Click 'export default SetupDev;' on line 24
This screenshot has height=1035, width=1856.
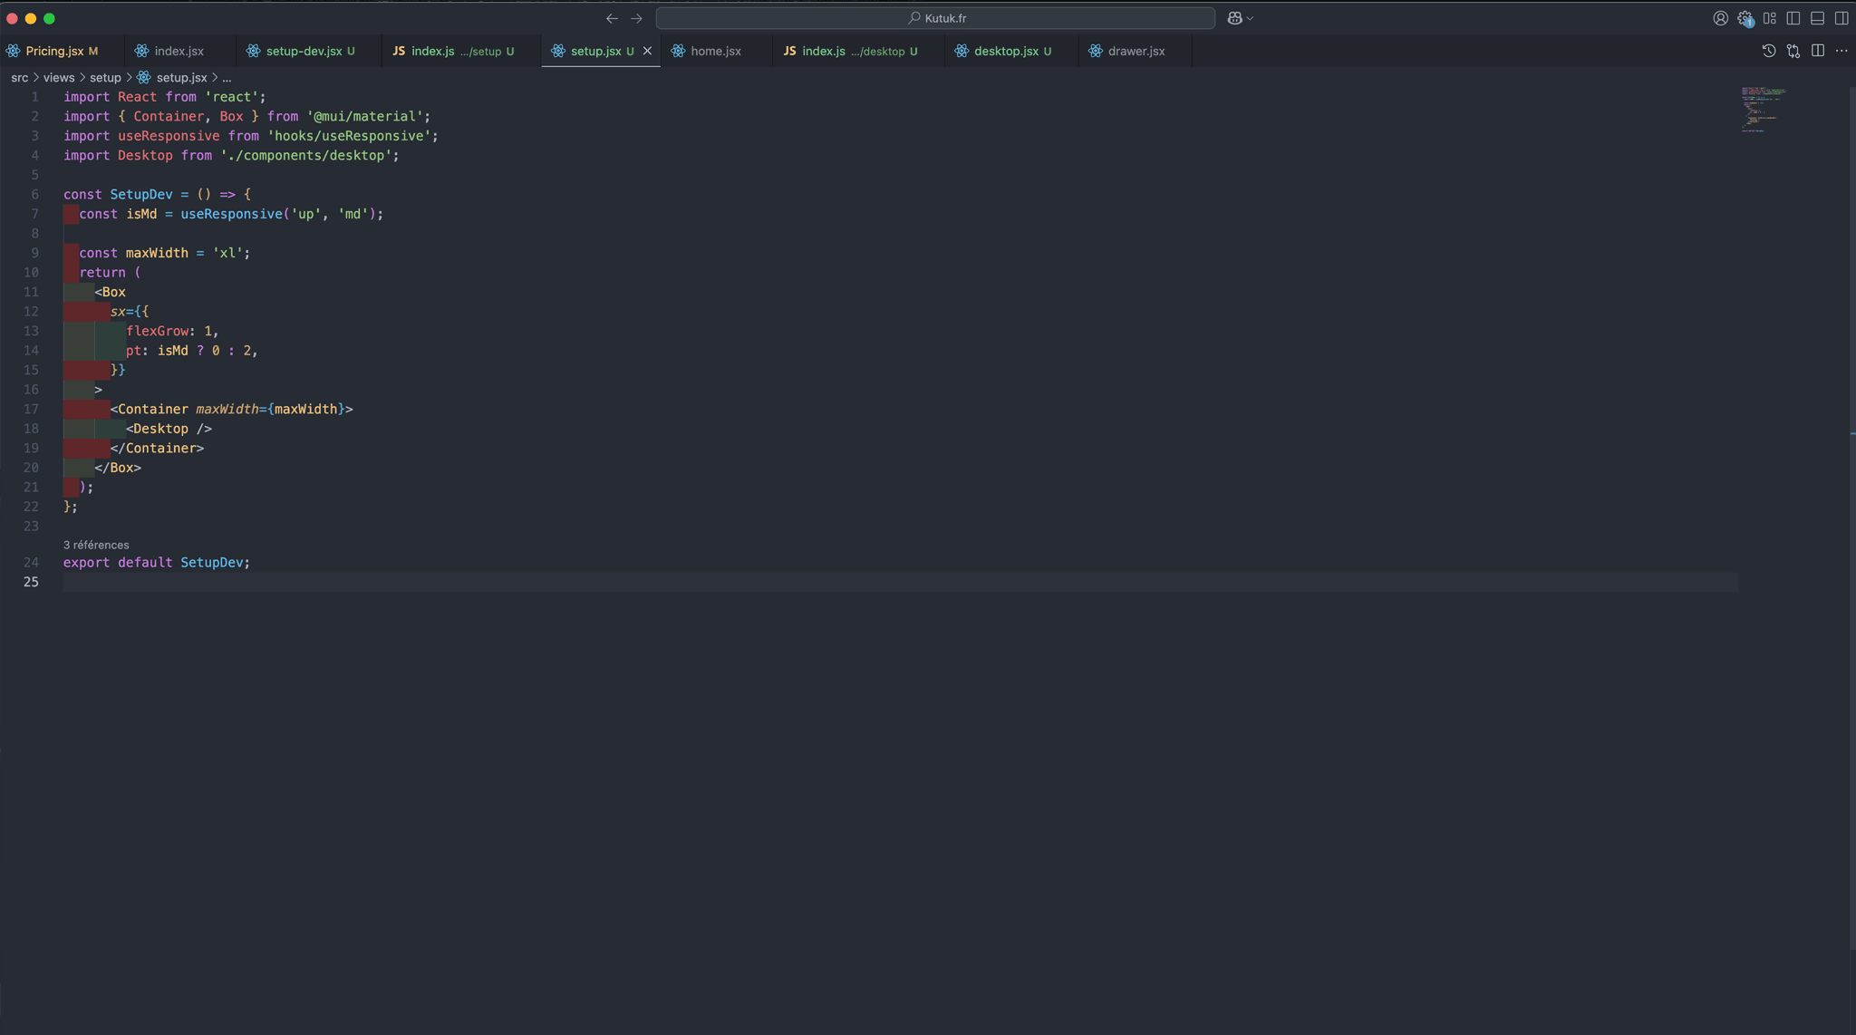pyautogui.click(x=157, y=563)
